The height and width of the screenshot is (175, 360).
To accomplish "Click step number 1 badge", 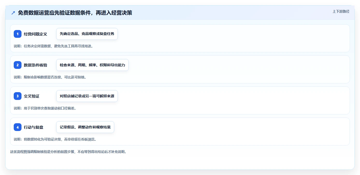I will point(18,34).
